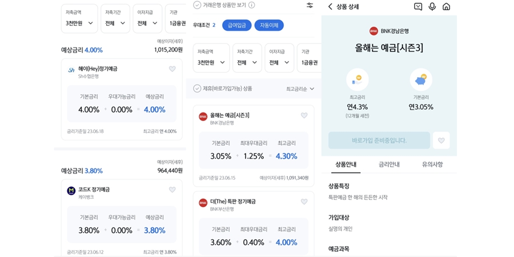This screenshot has width=514, height=257.
Task: Switch to the 금리안내 tab
Action: [x=389, y=164]
